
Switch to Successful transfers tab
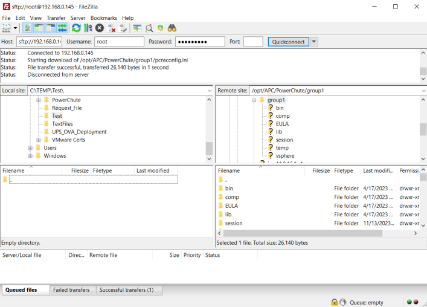(x=129, y=290)
